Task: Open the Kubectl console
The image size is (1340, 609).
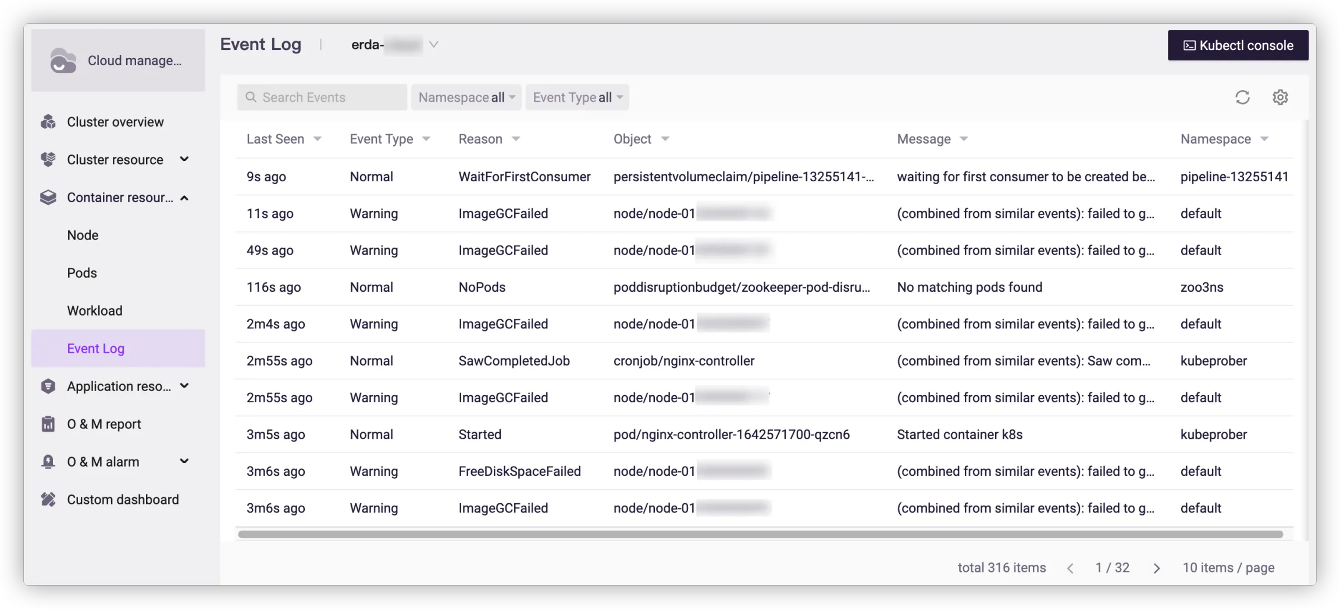Action: click(x=1238, y=45)
